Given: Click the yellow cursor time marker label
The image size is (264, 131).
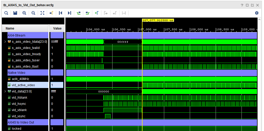Looking at the screenshot, I should 158,20.
